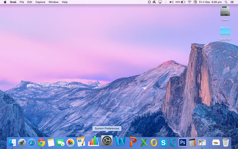This screenshot has height=149, width=238.
Task: Open System Preferences gear in dock
Action: point(107,141)
